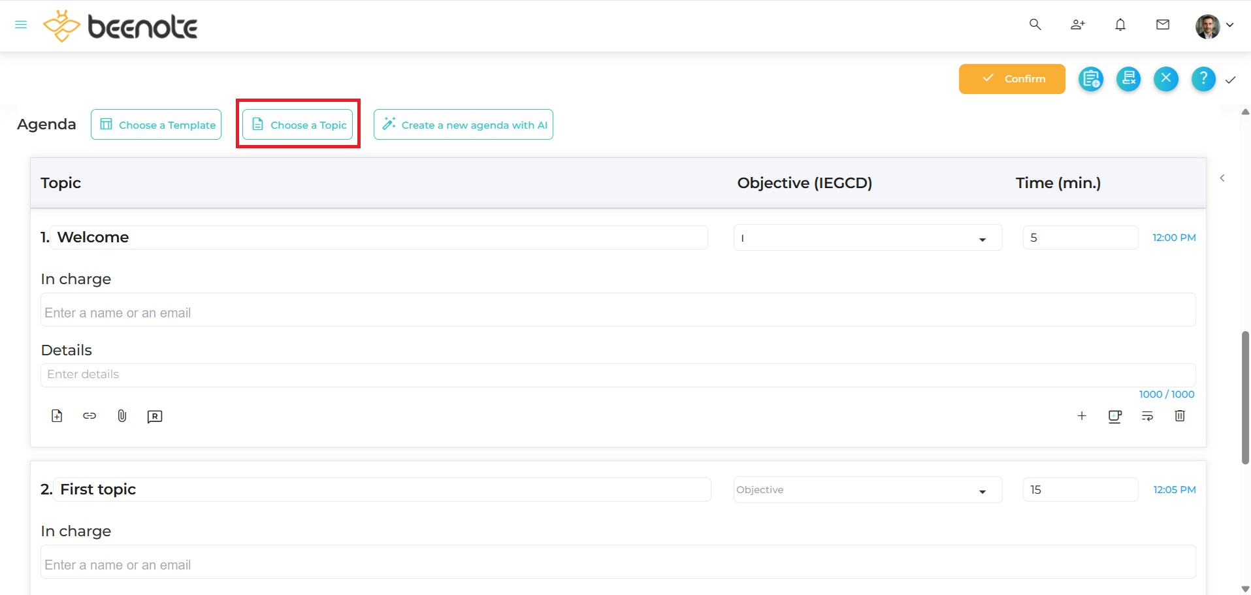Click the blue clipboard-plus icon beside Confirm

tap(1090, 79)
